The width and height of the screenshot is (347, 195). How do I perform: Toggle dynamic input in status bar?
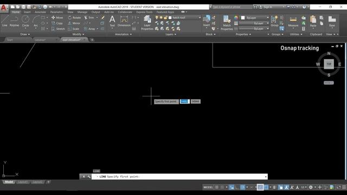coord(232,187)
